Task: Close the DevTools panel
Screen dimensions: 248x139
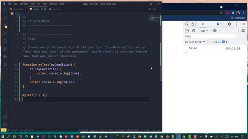Action: (x=244, y=24)
